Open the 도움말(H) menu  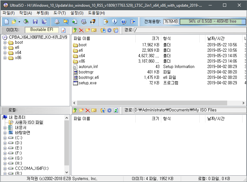click(x=96, y=13)
